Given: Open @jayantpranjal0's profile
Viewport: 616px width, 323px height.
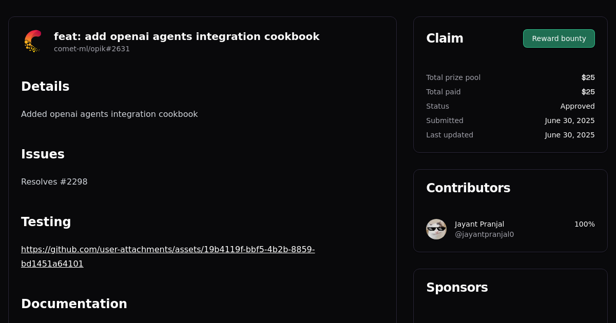Looking at the screenshot, I should pyautogui.click(x=484, y=234).
